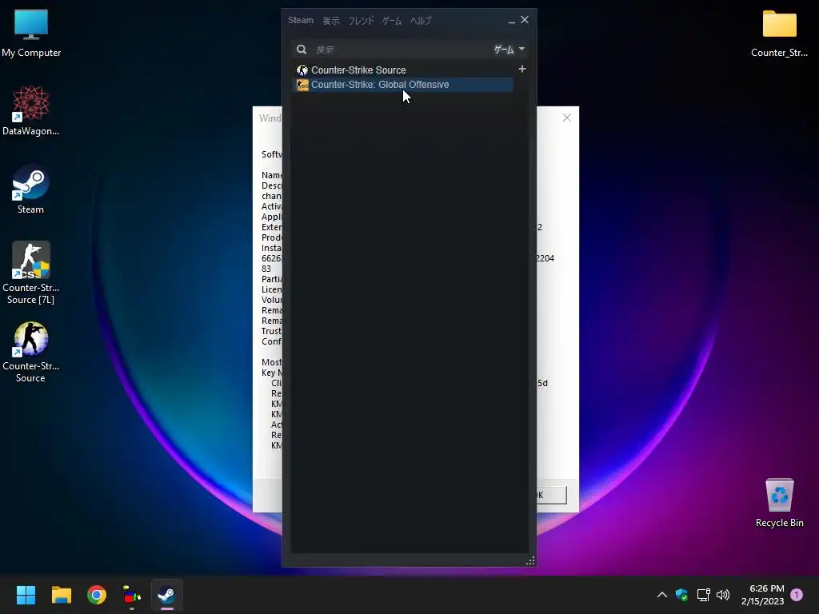The height and width of the screenshot is (614, 819).
Task: Close the Steam window
Action: point(525,20)
